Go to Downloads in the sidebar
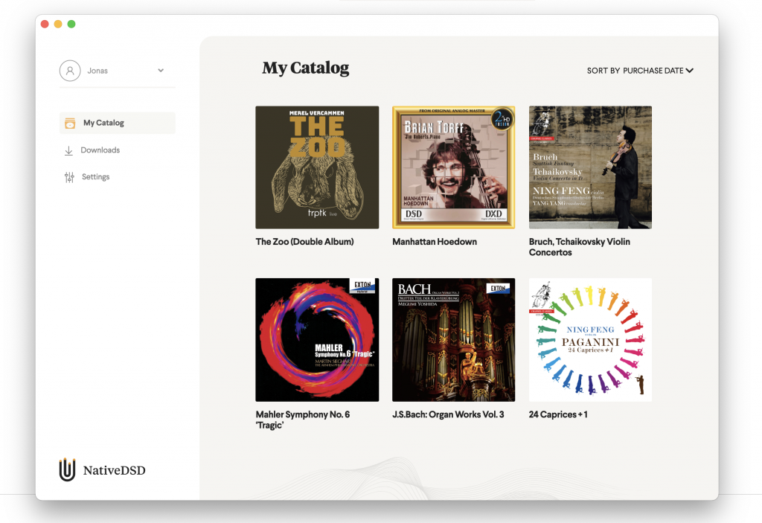This screenshot has width=762, height=523. tap(92, 150)
